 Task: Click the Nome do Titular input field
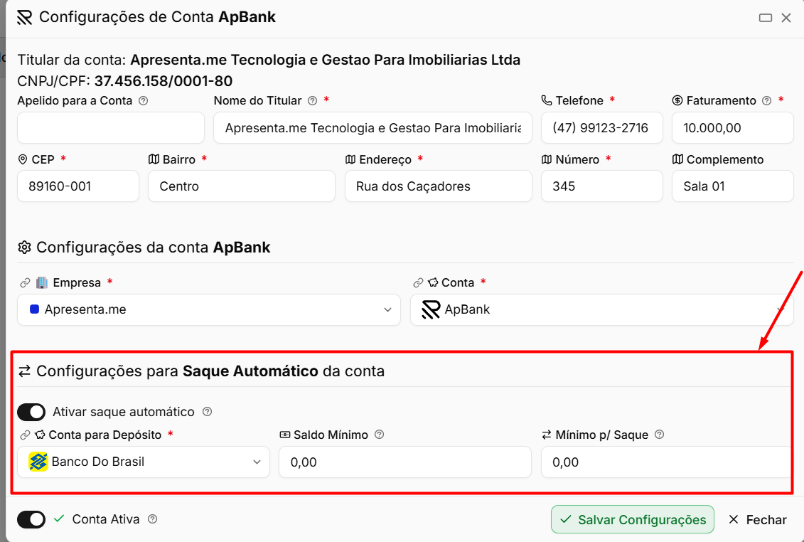pos(372,128)
